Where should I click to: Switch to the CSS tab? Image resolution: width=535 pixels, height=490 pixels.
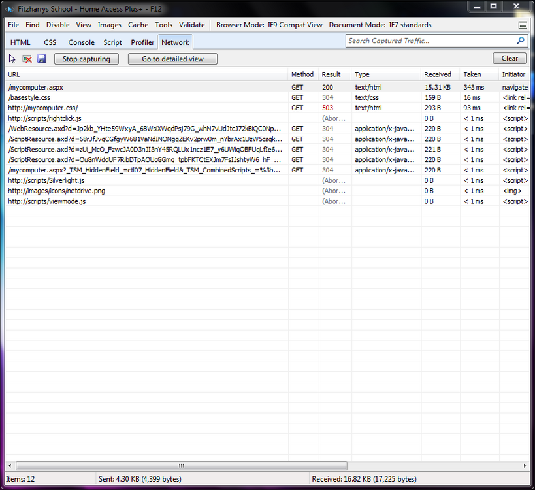click(50, 42)
